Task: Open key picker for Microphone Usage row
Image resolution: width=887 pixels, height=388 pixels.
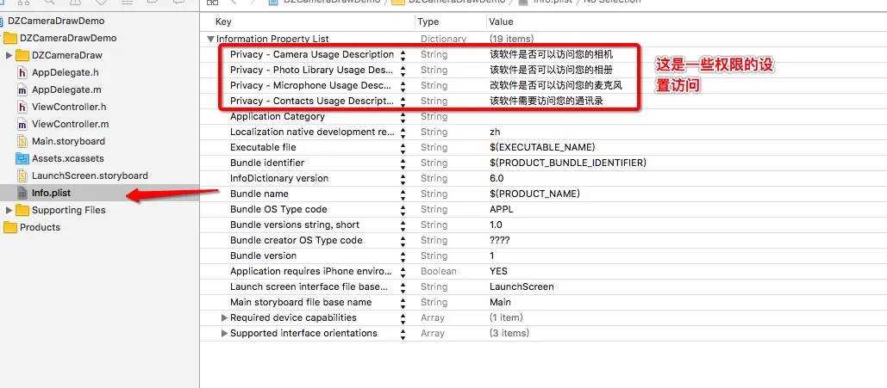Action: tap(403, 86)
